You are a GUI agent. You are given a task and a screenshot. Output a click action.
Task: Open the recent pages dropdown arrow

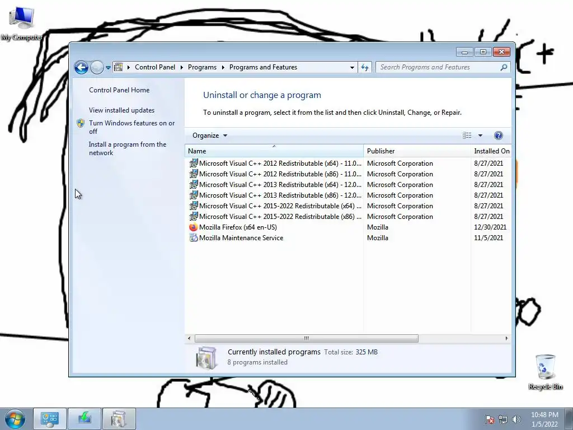coord(108,68)
